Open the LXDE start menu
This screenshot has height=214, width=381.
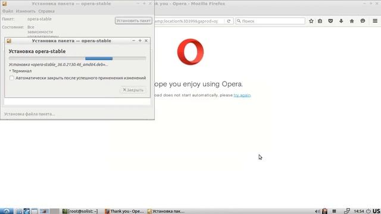pyautogui.click(x=7, y=211)
